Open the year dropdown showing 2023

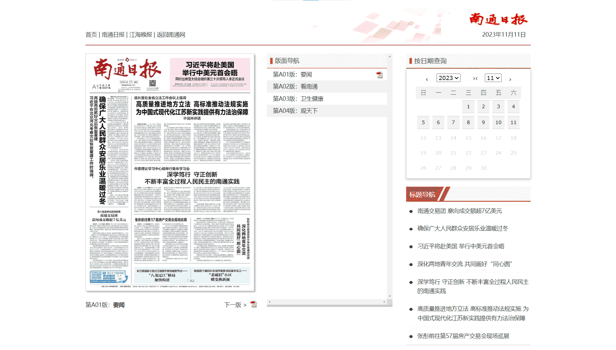coord(449,78)
